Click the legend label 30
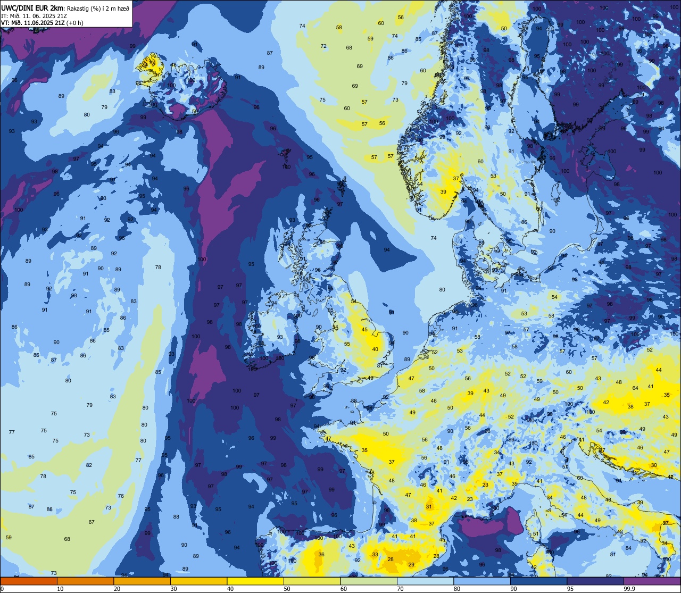The height and width of the screenshot is (593, 681). tap(173, 589)
